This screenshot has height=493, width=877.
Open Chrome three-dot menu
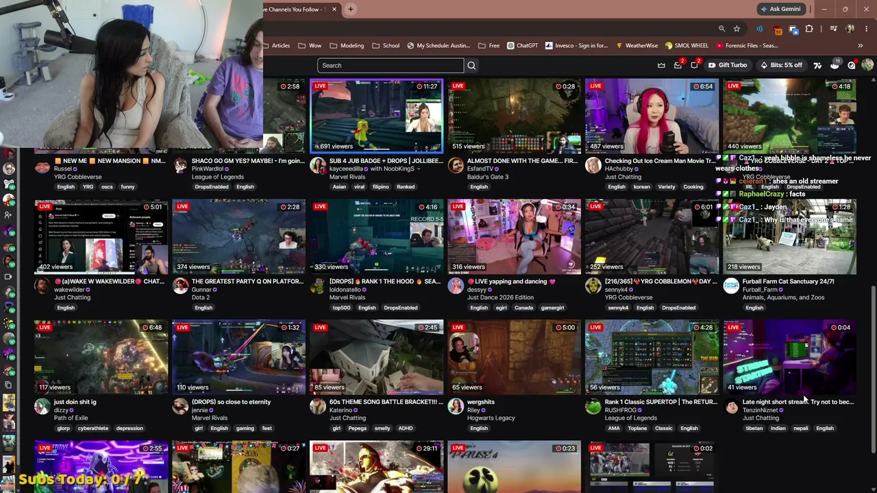tap(867, 29)
